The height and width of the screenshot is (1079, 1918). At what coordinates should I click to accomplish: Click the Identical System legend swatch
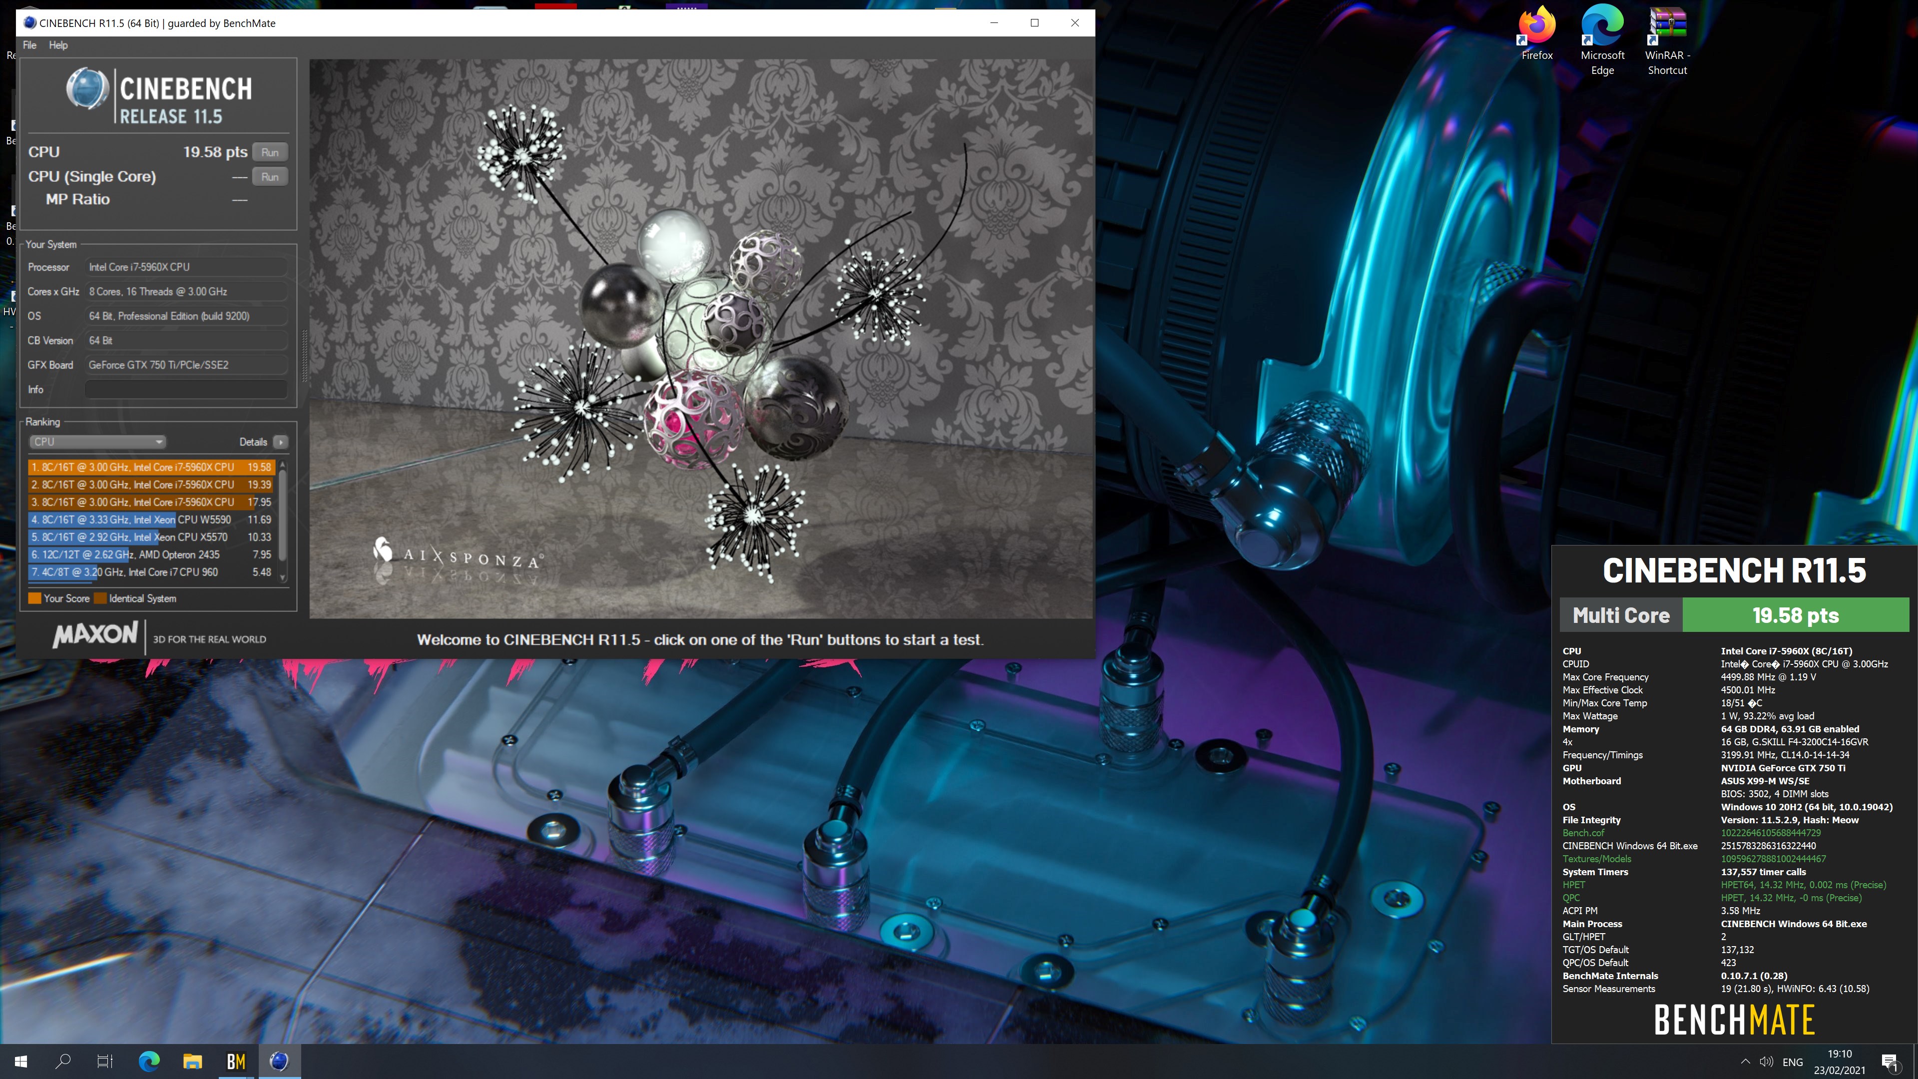(x=100, y=598)
